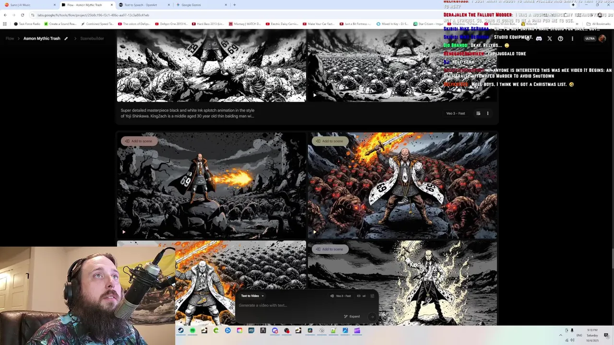
Task: Open the X social link icon
Action: point(550,38)
